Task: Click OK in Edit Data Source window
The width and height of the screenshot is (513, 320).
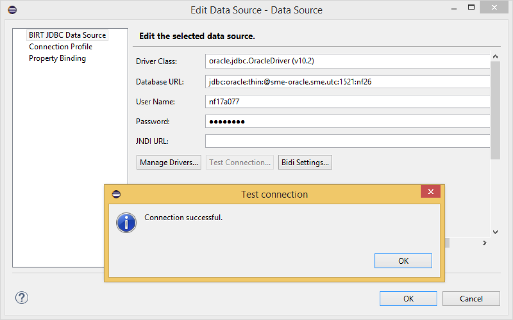Action: (x=408, y=298)
